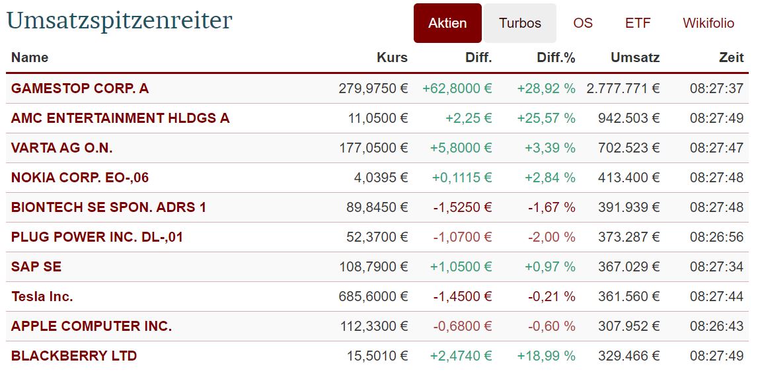Open the Turbos tab
Screen dimensions: 760x383
(520, 23)
